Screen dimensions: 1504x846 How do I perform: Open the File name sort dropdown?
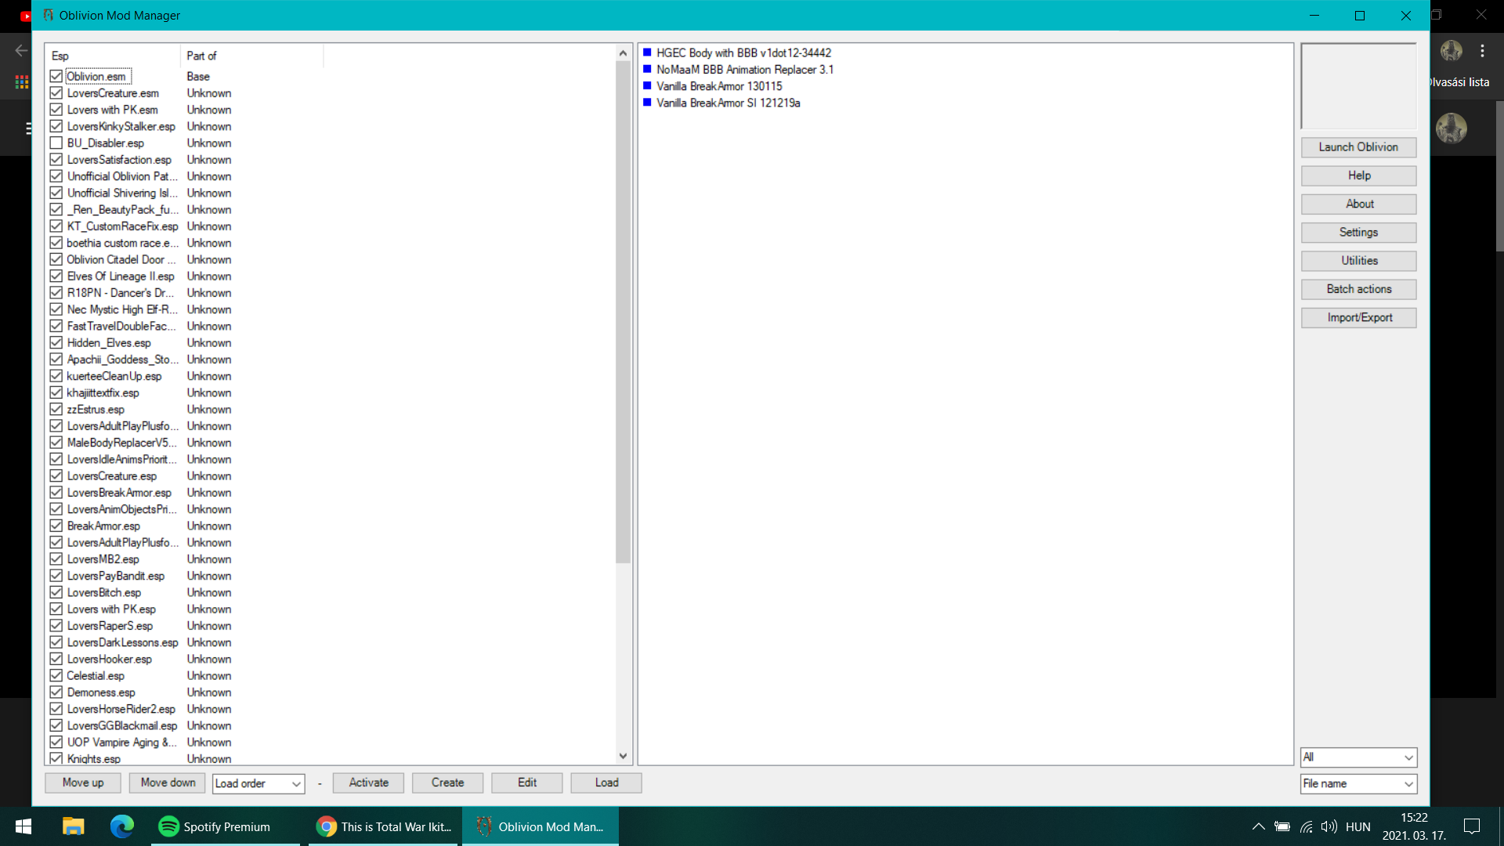click(1358, 783)
